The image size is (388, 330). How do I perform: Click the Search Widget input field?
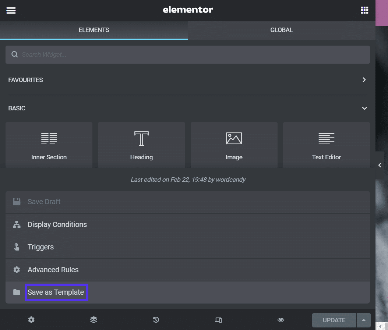[x=188, y=54]
